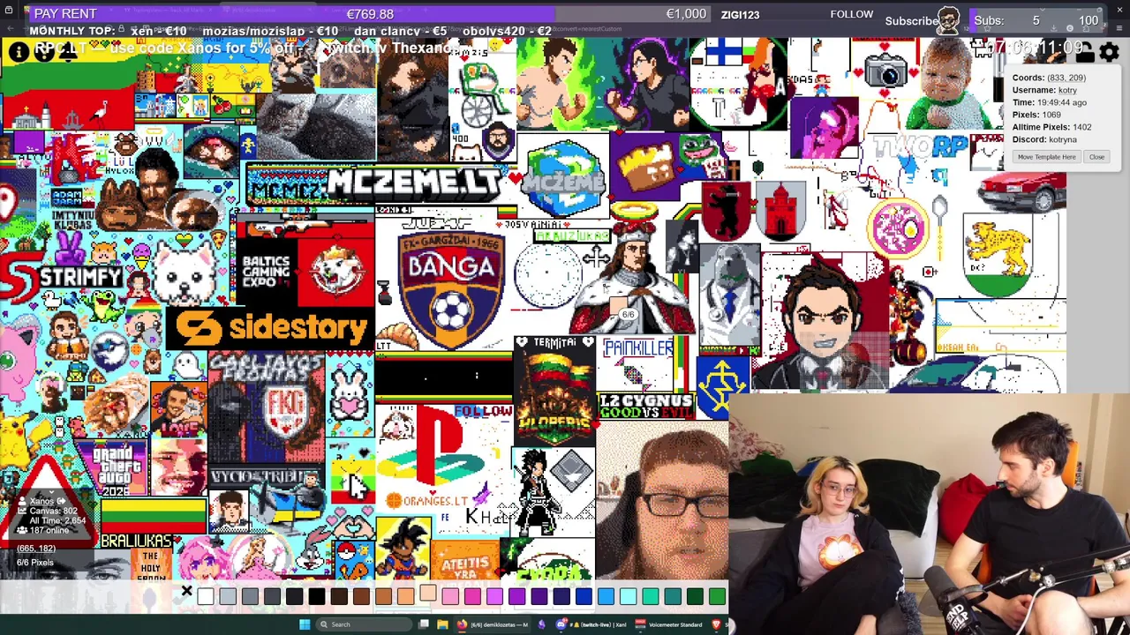This screenshot has height=635, width=1130.
Task: Close the pixel info popup
Action: tap(1096, 157)
